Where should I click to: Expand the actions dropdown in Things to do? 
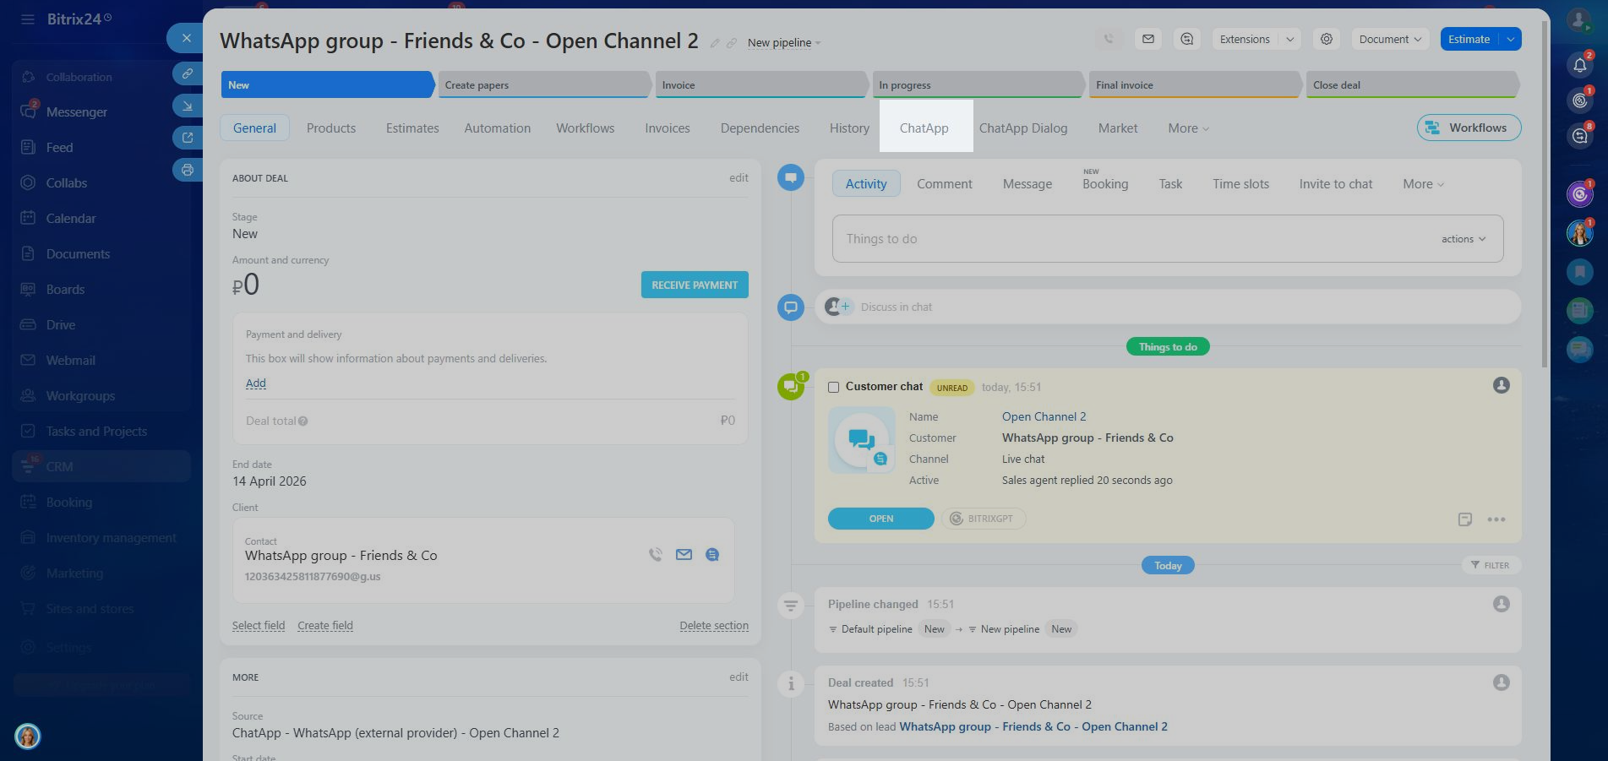coord(1463,239)
